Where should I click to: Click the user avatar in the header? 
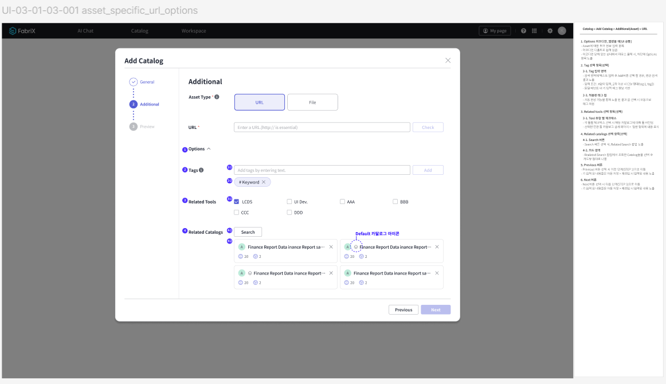562,30
